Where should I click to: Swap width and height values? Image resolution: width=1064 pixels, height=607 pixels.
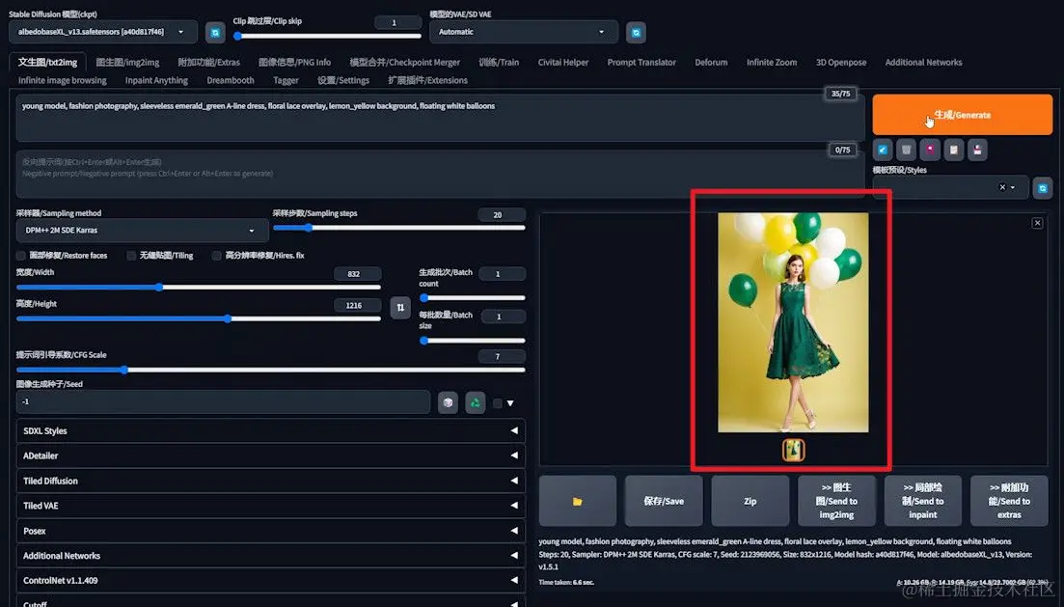(400, 308)
